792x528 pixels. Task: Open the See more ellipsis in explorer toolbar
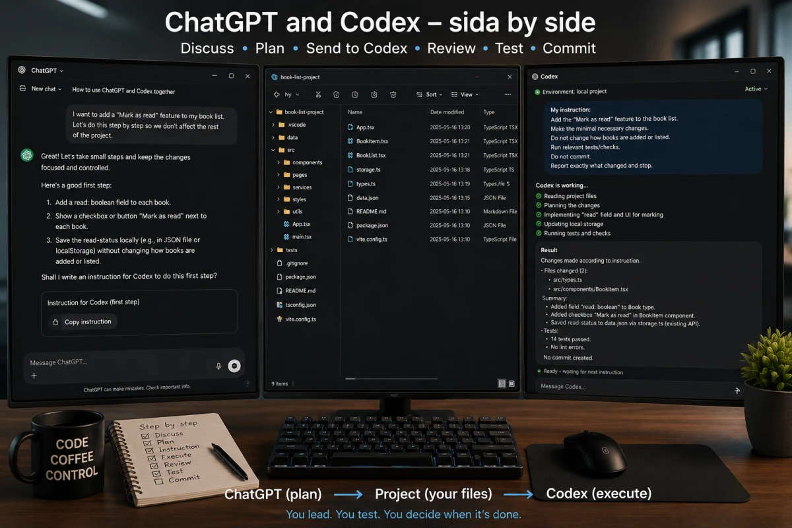point(508,94)
